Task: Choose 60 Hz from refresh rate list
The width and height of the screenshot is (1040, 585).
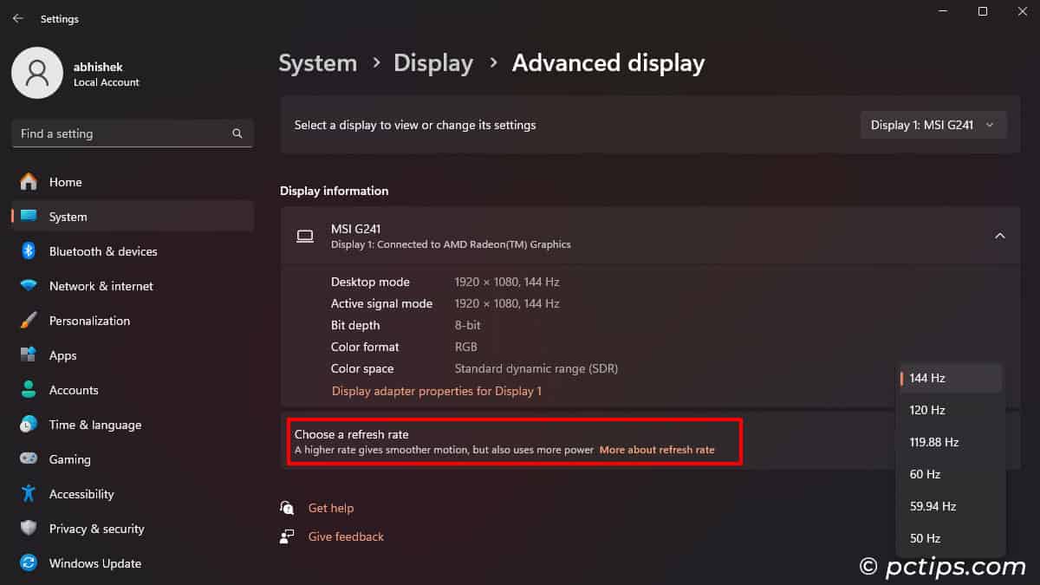Action: point(925,474)
